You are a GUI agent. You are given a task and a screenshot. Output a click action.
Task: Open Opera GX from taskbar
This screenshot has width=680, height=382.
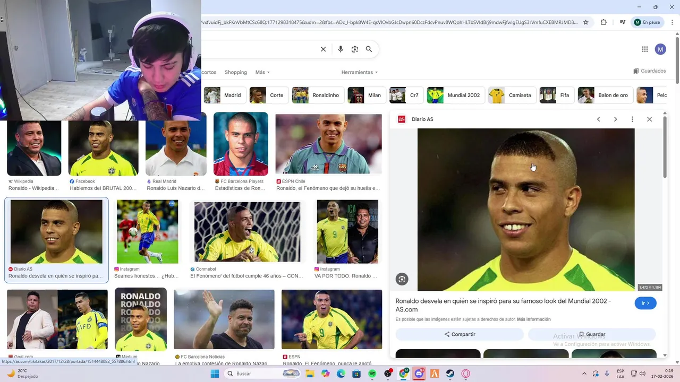466,374
